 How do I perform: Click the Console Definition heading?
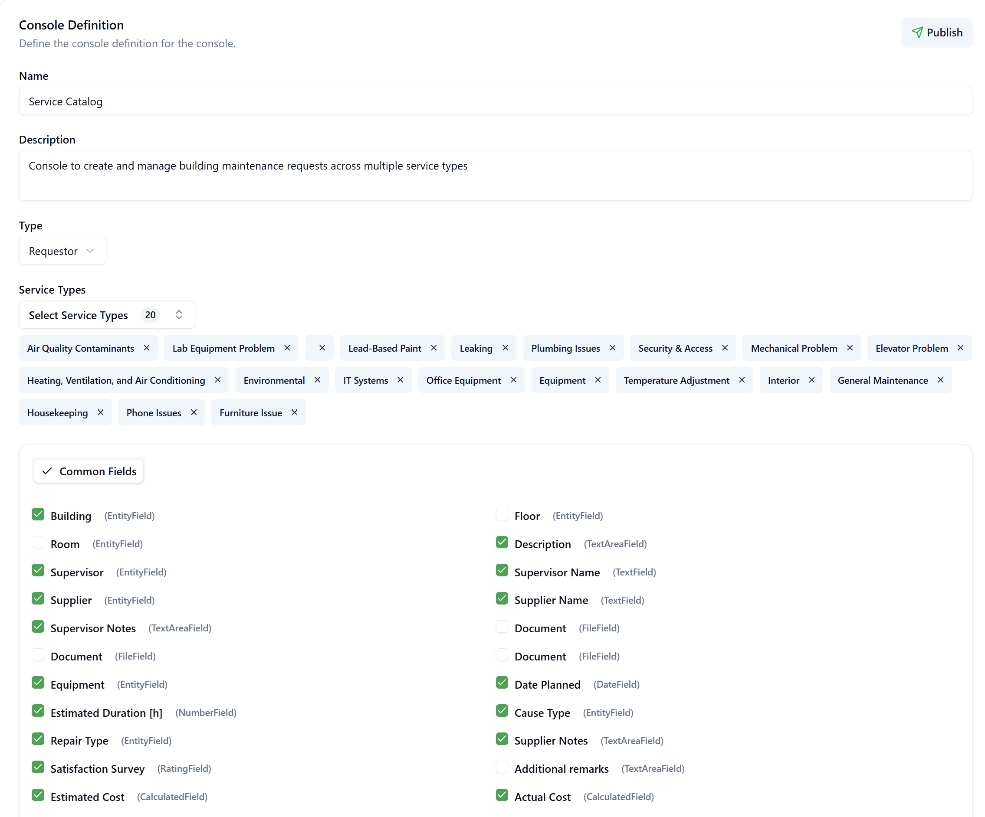(x=71, y=25)
